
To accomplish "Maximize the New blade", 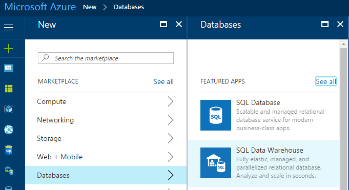I will point(163,24).
